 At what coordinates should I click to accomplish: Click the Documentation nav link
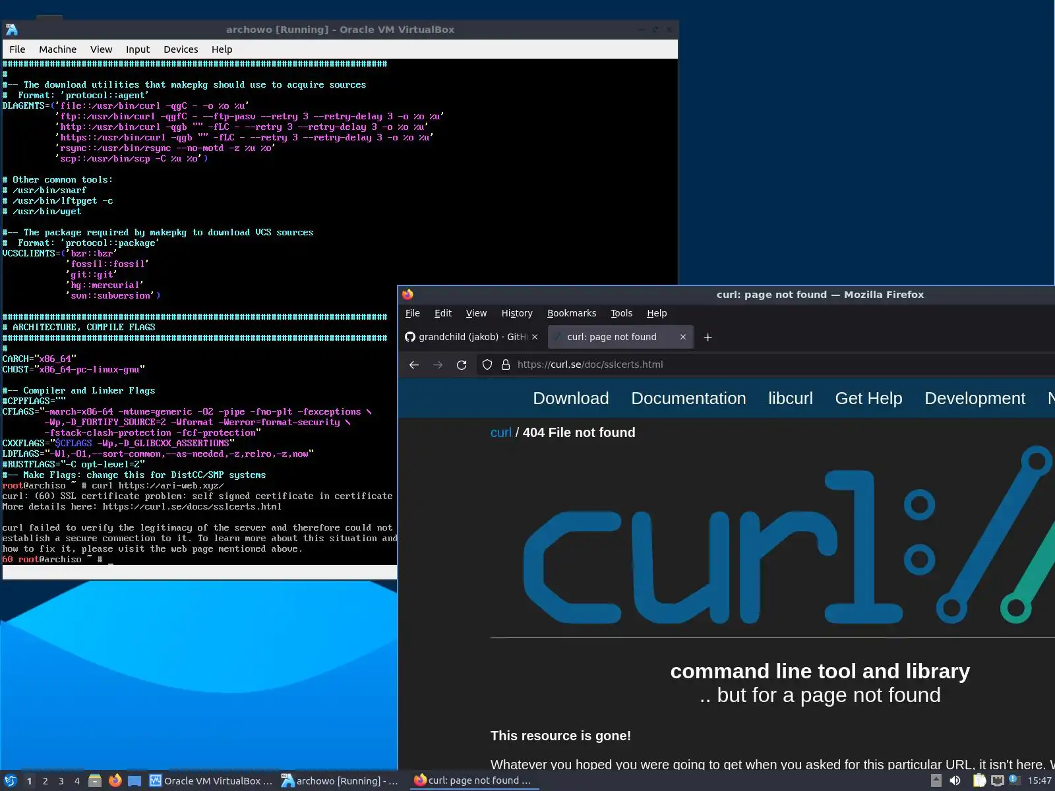point(688,398)
